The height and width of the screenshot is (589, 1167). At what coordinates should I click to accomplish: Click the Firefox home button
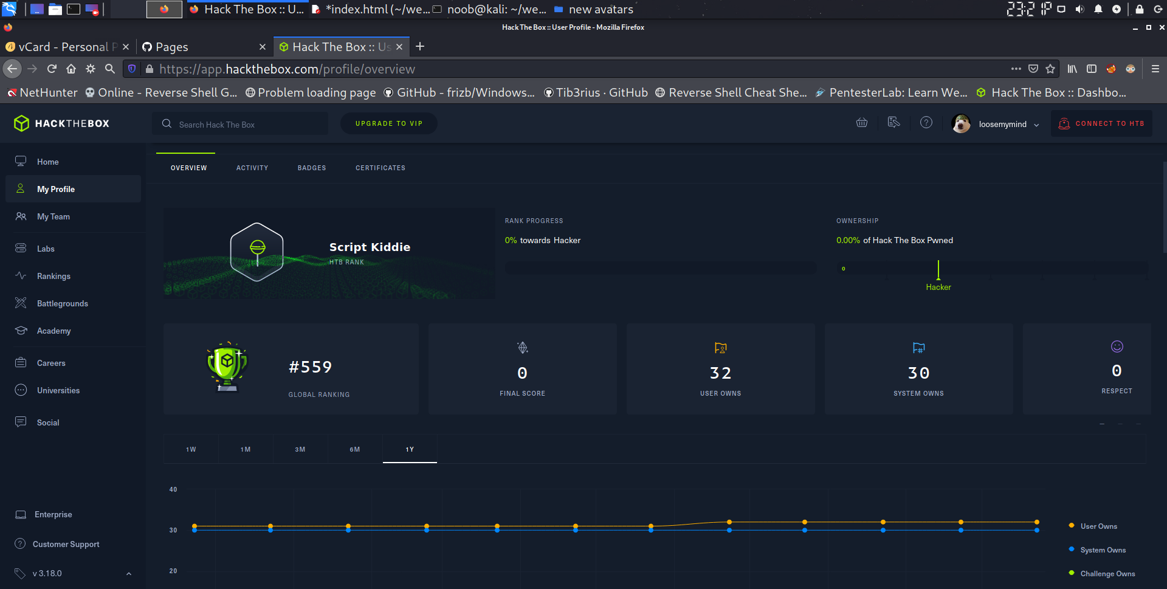[71, 69]
